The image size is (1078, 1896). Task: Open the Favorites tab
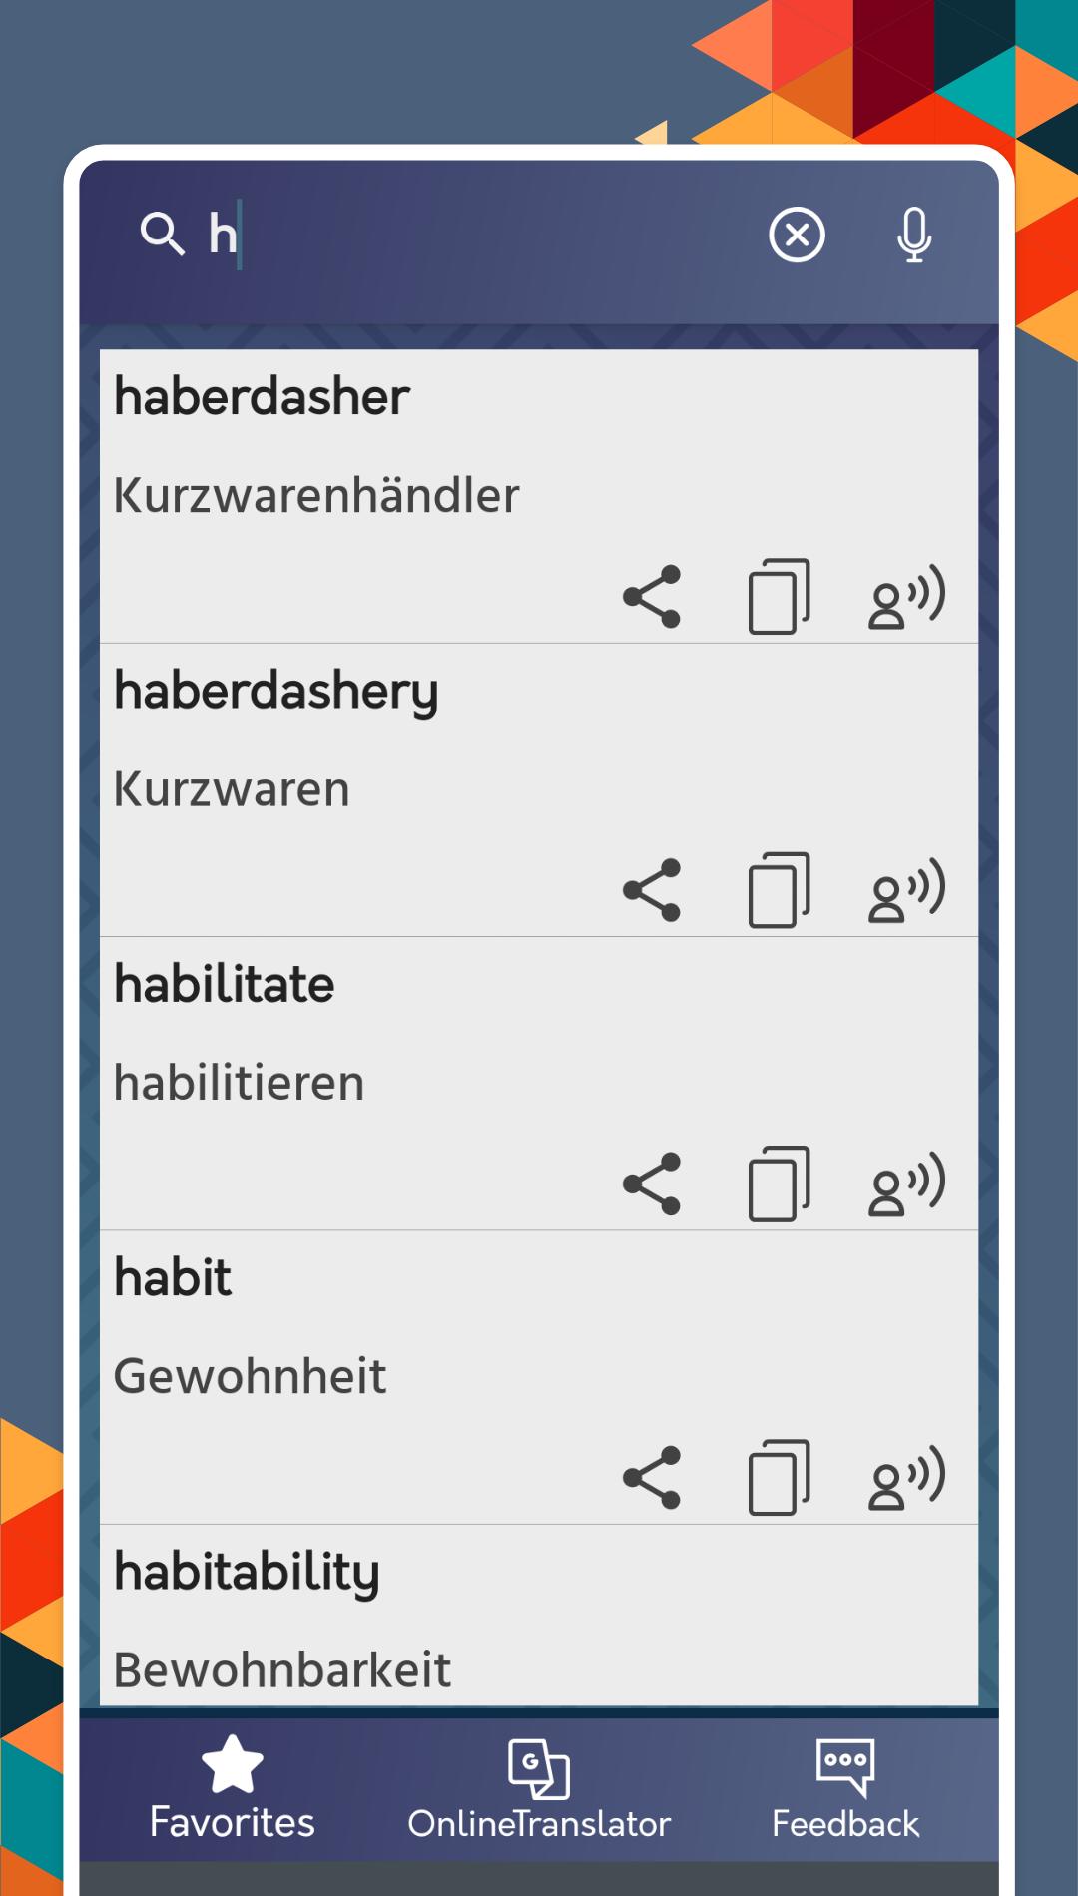[232, 1788]
